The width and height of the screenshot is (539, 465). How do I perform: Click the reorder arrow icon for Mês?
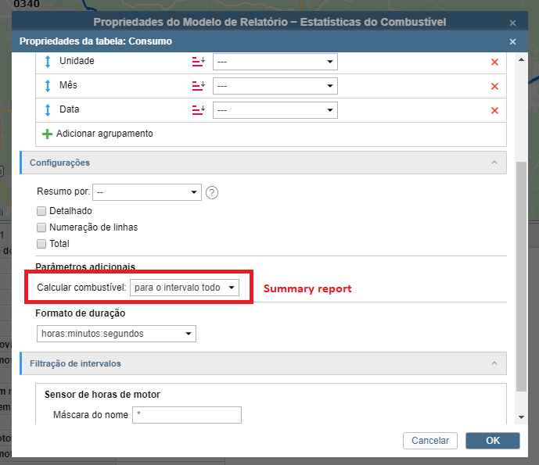47,86
